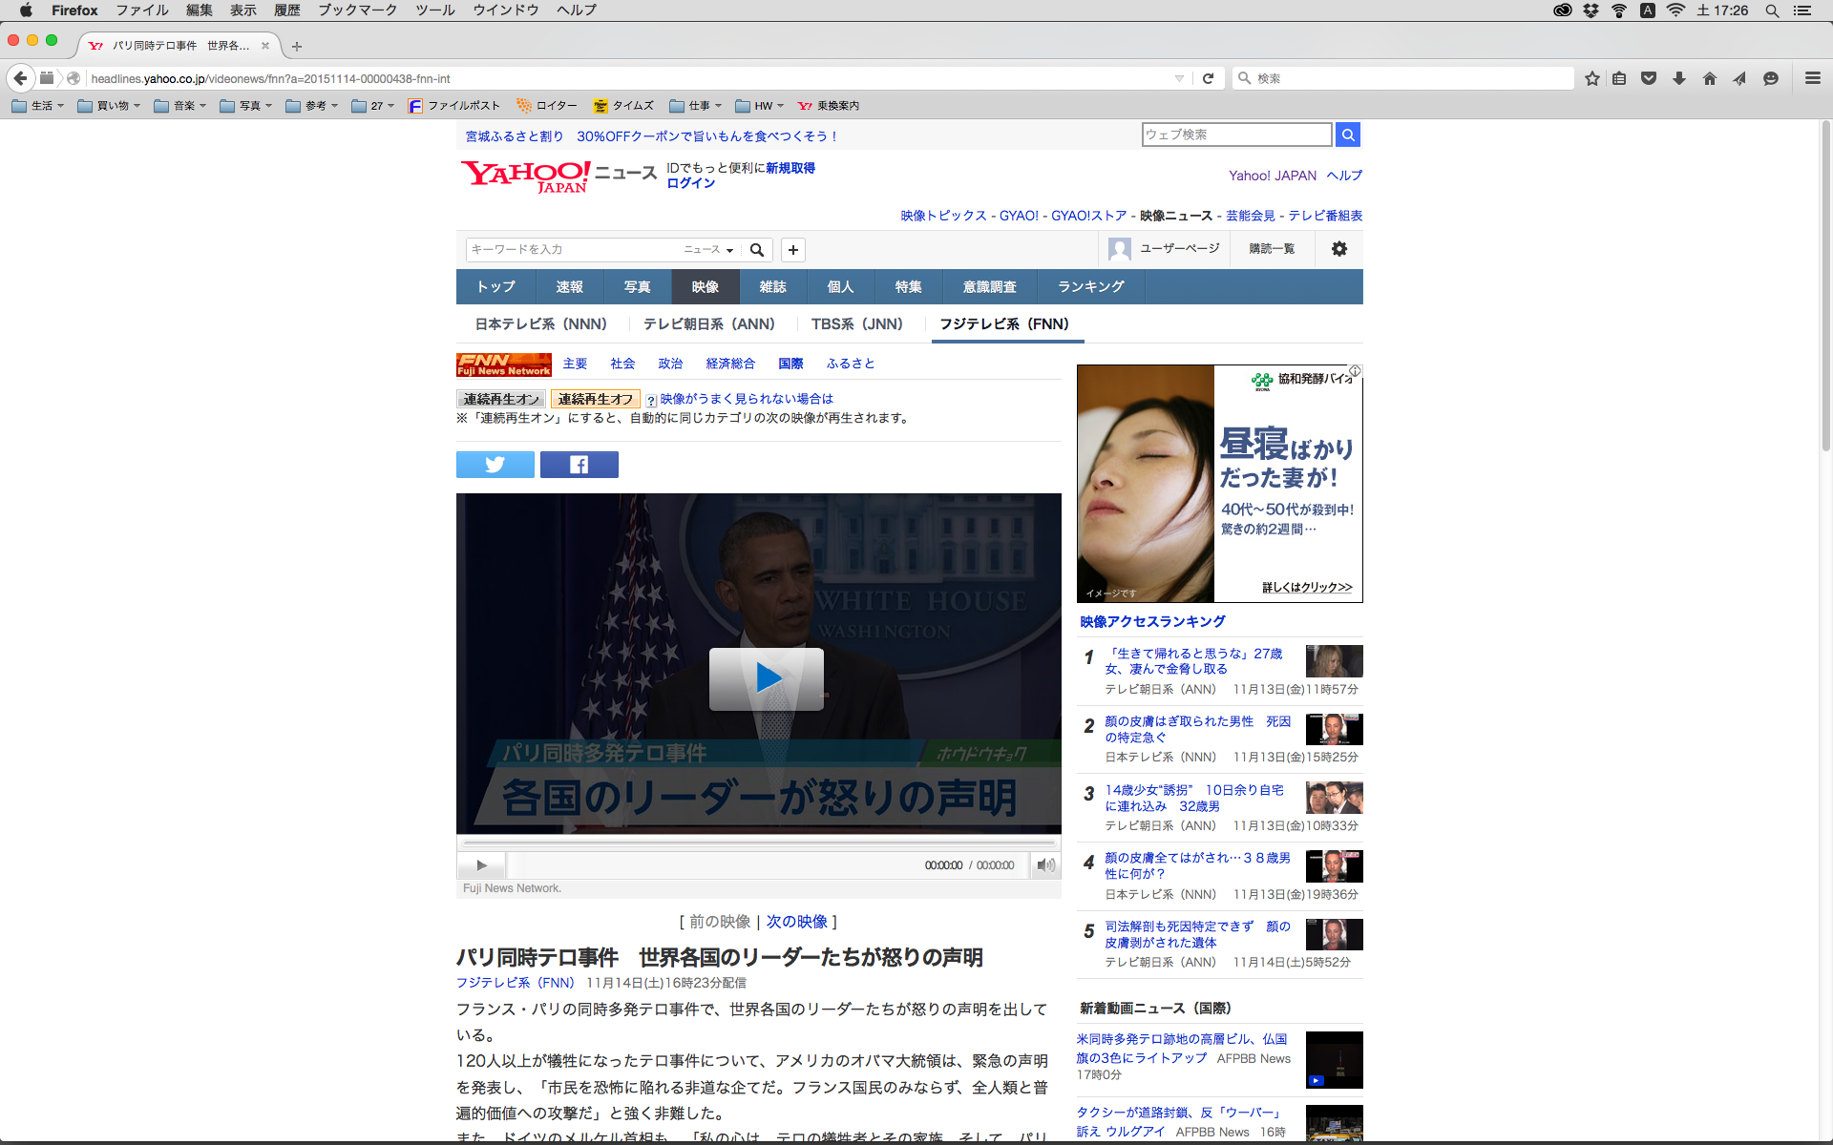Image resolution: width=1833 pixels, height=1145 pixels.
Task: Mute the video player speaker icon
Action: point(1045,865)
